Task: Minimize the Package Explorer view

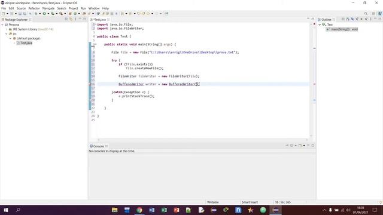Action: tap(80, 19)
